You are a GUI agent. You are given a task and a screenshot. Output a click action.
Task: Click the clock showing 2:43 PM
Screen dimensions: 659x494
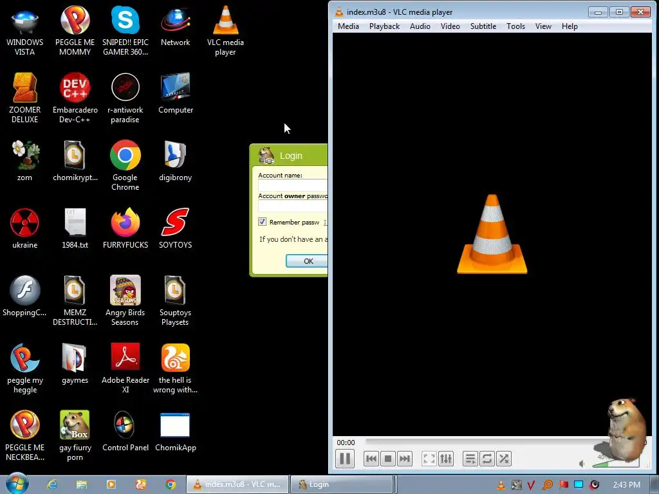[x=626, y=485]
